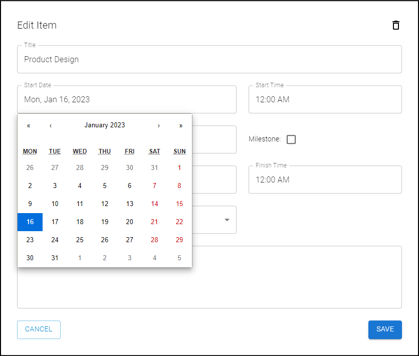Click the trash delete icon
This screenshot has height=356, width=419.
pyautogui.click(x=396, y=25)
